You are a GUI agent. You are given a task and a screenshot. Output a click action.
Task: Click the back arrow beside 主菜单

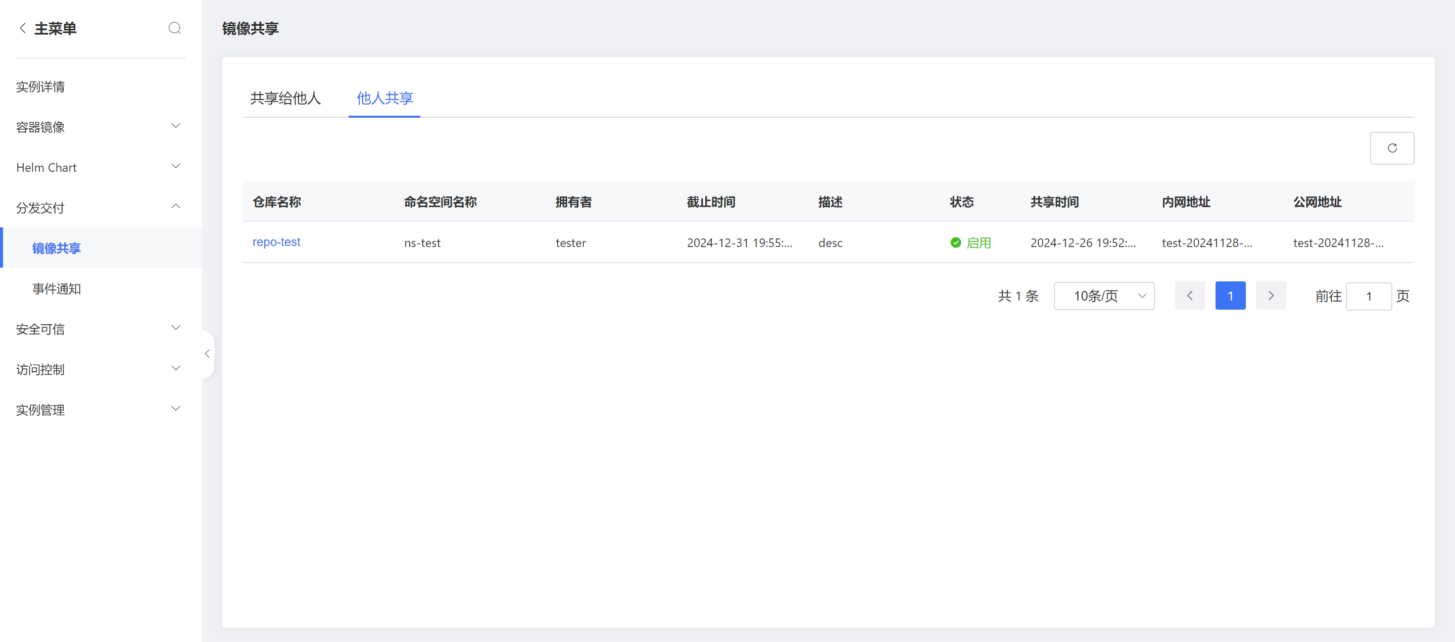click(x=23, y=28)
